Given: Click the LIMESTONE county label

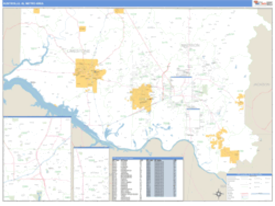Looking at the screenshot, I should pyautogui.click(x=79, y=51).
